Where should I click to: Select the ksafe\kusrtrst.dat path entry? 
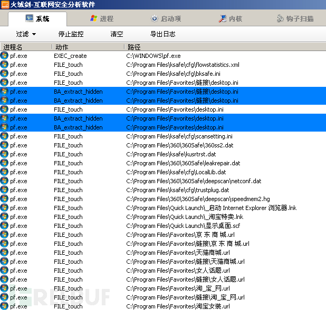pyautogui.click(x=171, y=154)
